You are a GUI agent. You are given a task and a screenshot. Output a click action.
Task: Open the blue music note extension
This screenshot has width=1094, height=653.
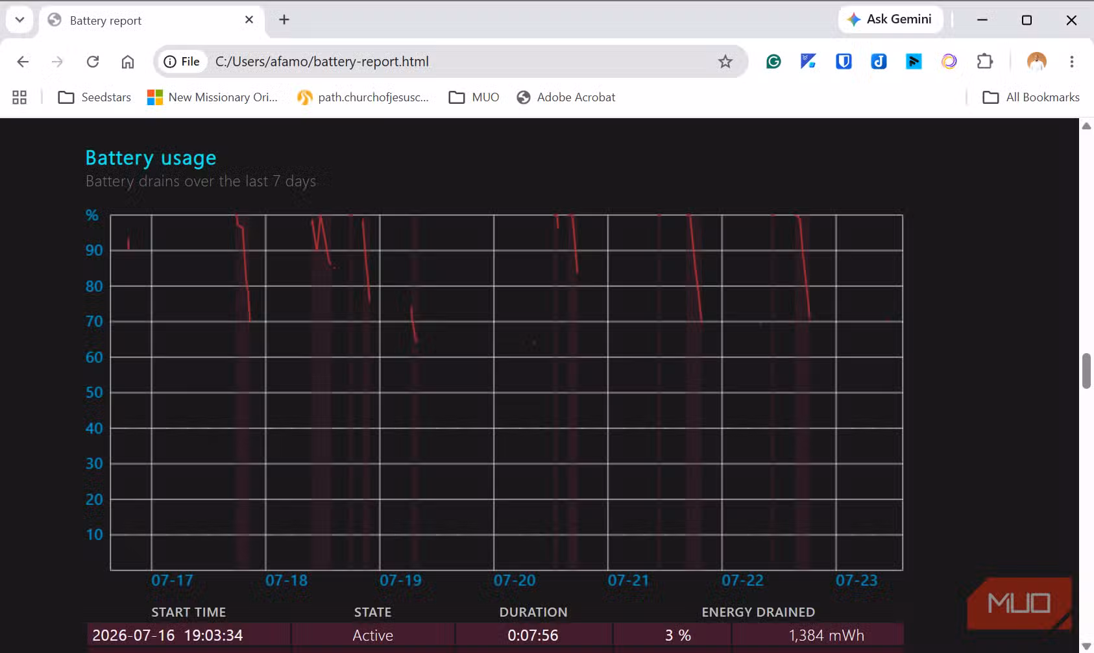879,62
